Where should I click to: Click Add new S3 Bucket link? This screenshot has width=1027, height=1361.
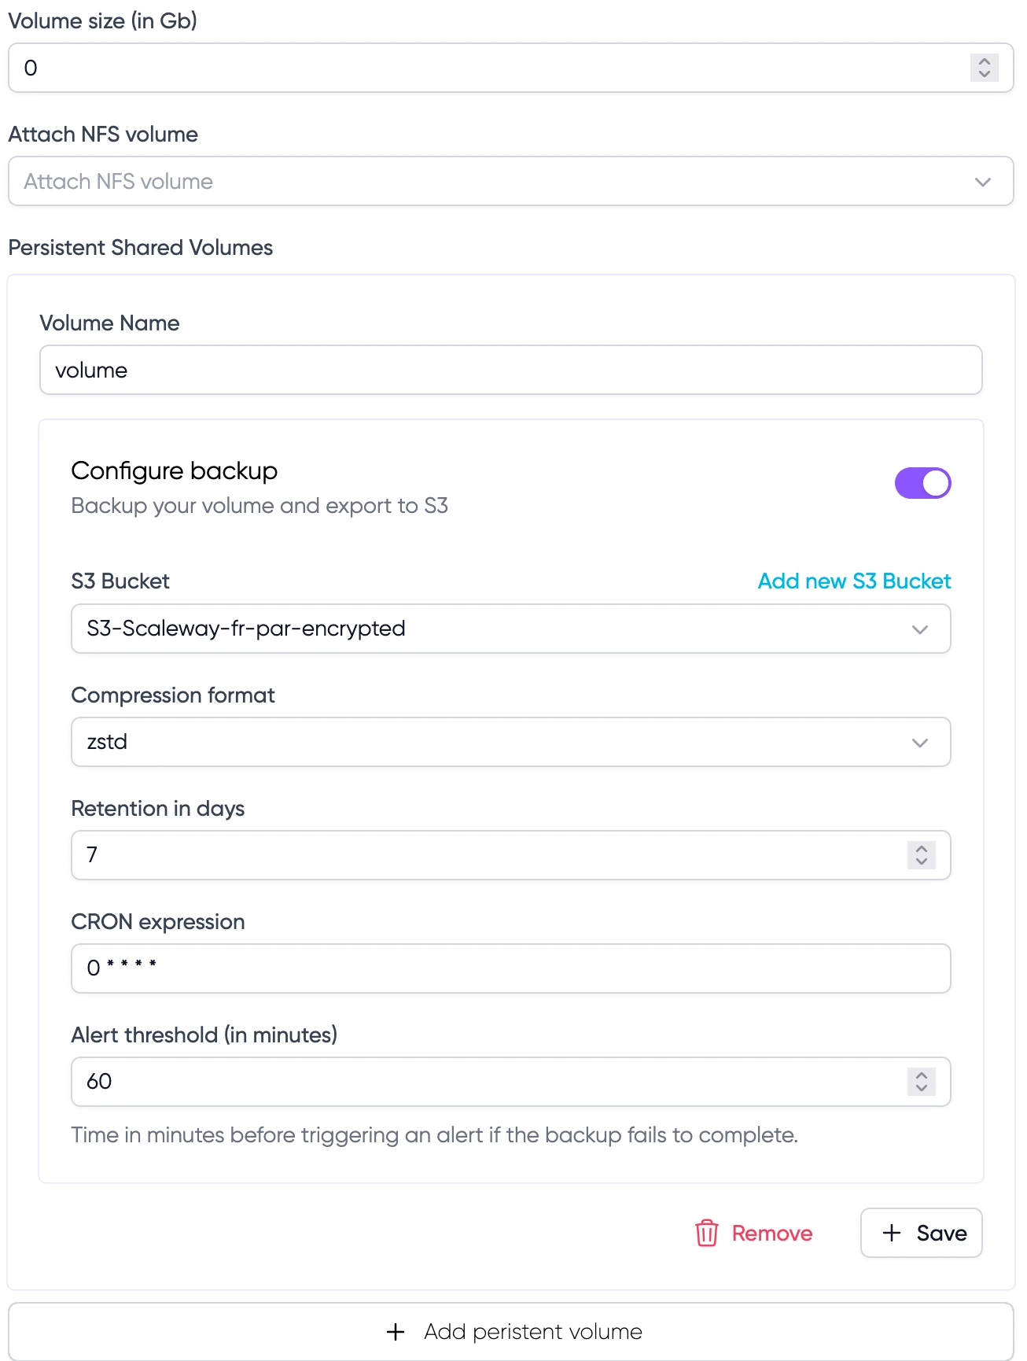[x=854, y=581]
